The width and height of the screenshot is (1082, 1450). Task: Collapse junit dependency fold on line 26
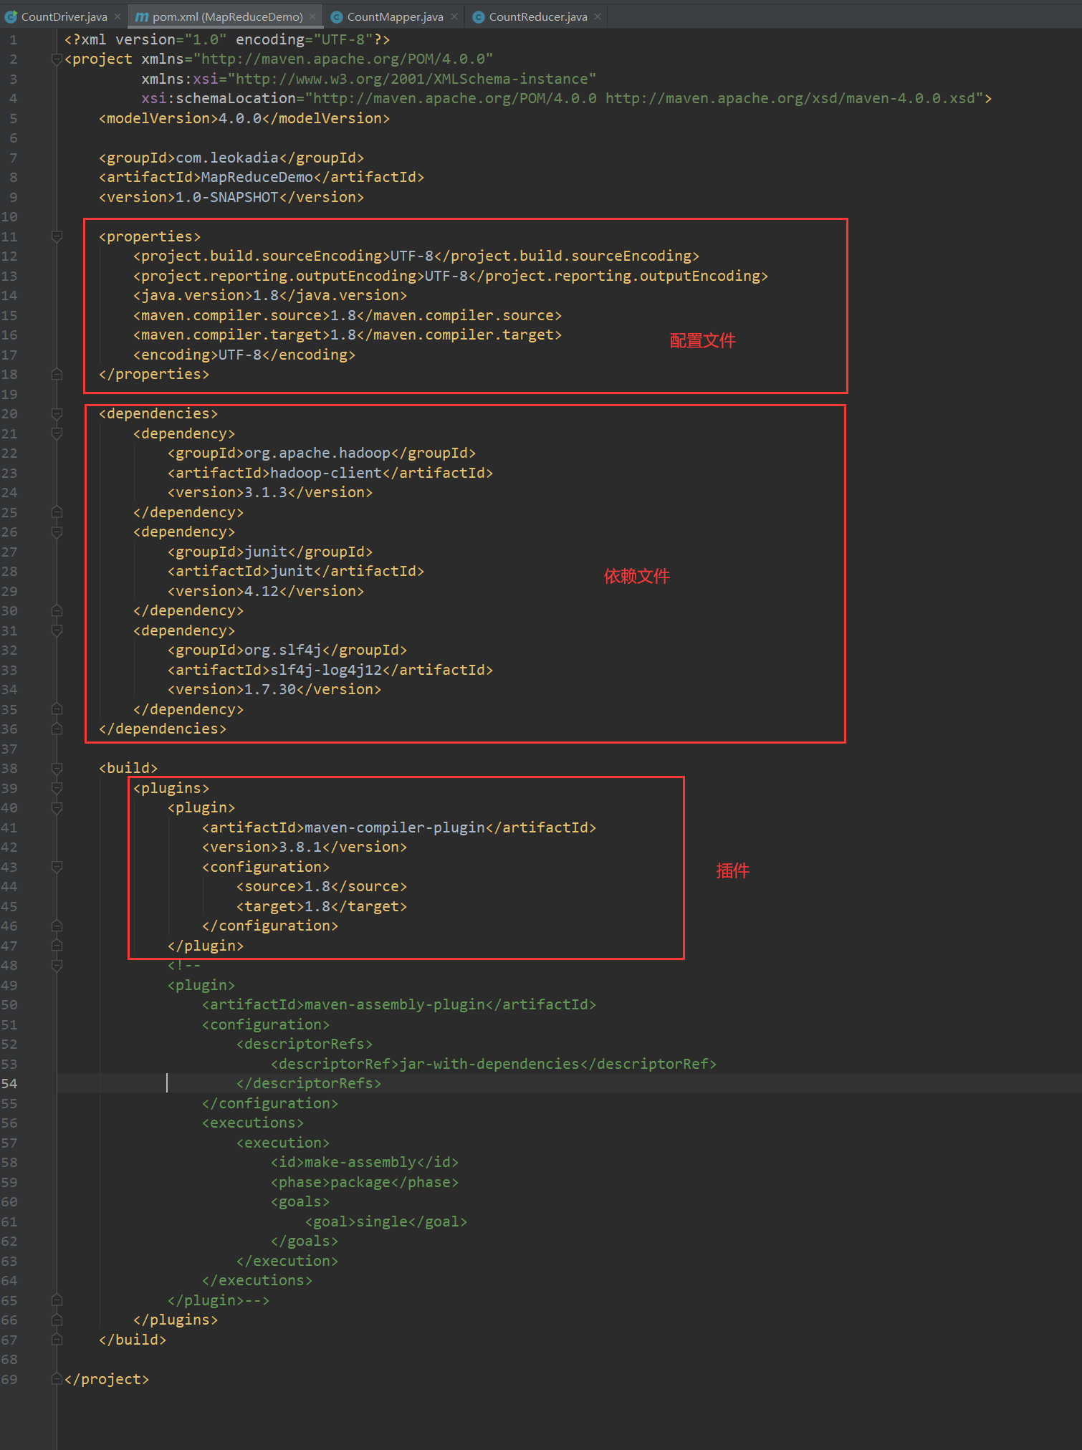click(x=57, y=532)
